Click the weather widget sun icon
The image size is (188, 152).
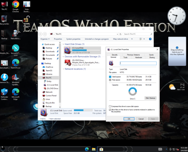tap(172, 87)
